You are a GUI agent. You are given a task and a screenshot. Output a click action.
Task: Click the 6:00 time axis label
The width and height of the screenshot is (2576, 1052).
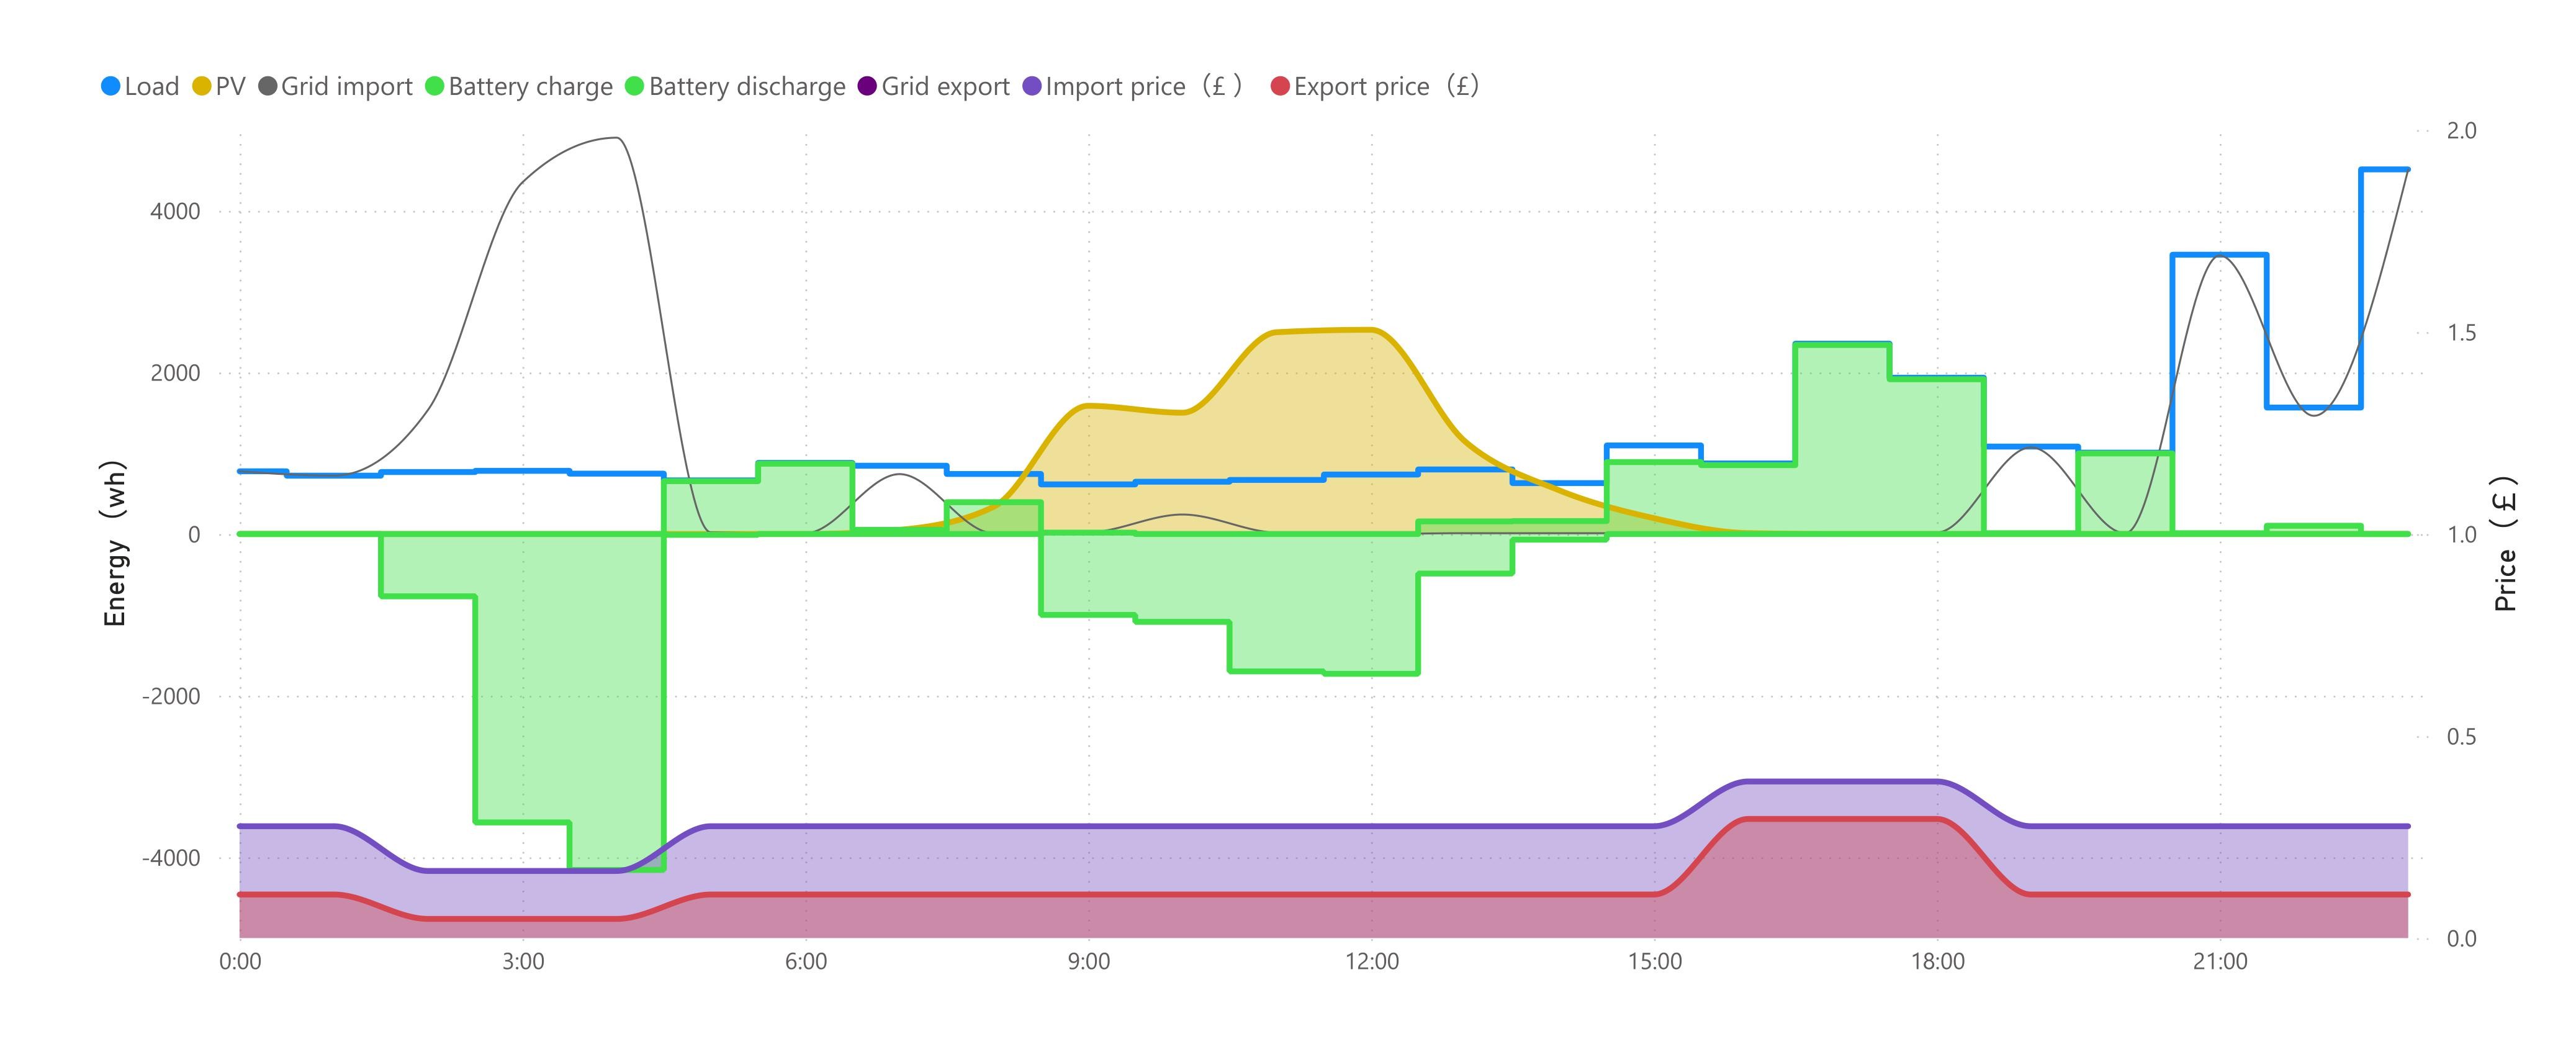click(806, 962)
